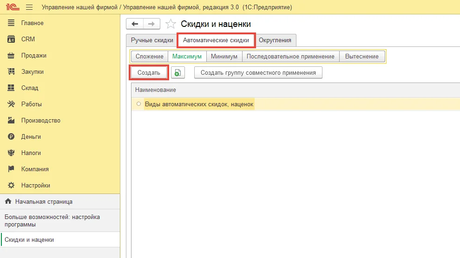
Task: Open Больше возможностей: настройка программы item
Action: (60, 220)
